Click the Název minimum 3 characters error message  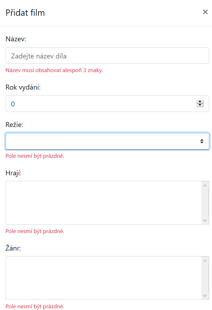(x=54, y=70)
